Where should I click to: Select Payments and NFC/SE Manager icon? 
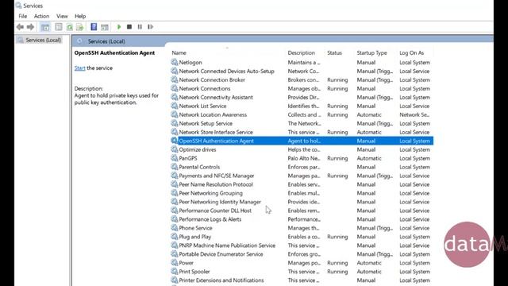coord(175,176)
